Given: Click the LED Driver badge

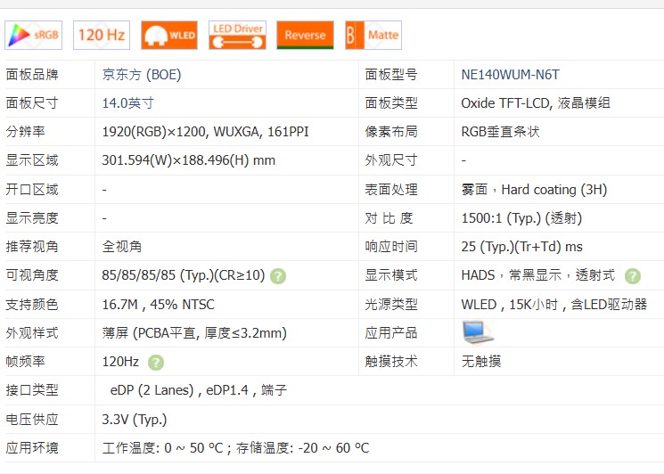Looking at the screenshot, I should click(x=237, y=35).
